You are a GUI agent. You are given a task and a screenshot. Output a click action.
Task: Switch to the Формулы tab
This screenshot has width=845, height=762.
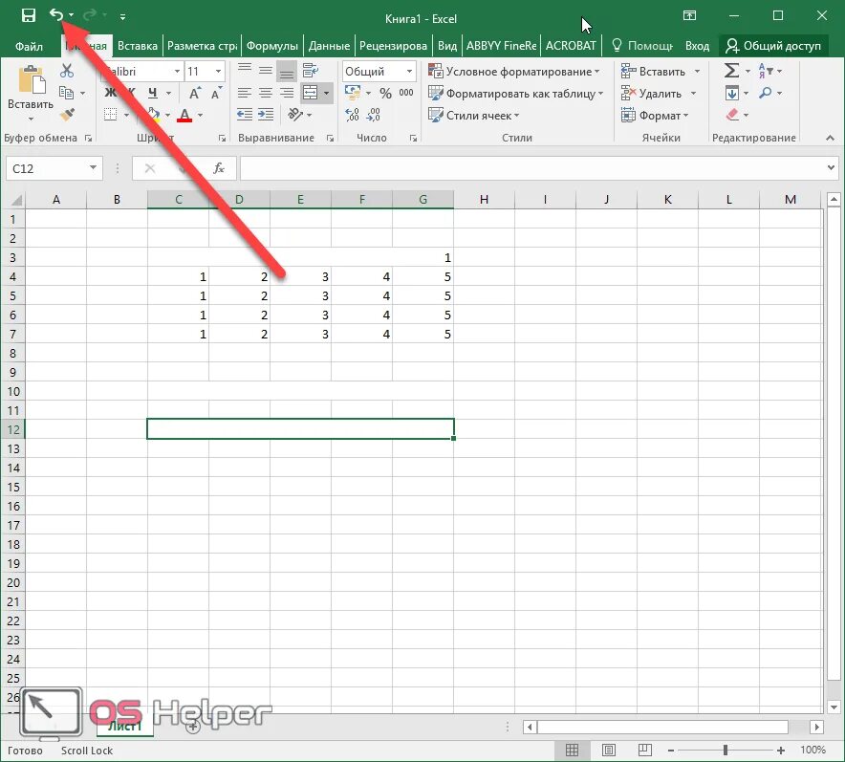pos(272,46)
